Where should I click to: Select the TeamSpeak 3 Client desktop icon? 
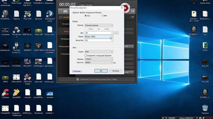point(50,16)
